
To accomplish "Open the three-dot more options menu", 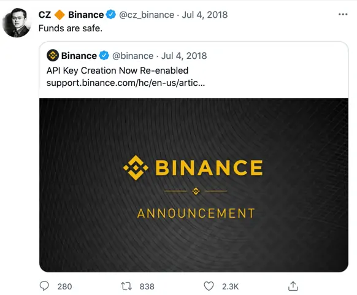I will 343,14.
